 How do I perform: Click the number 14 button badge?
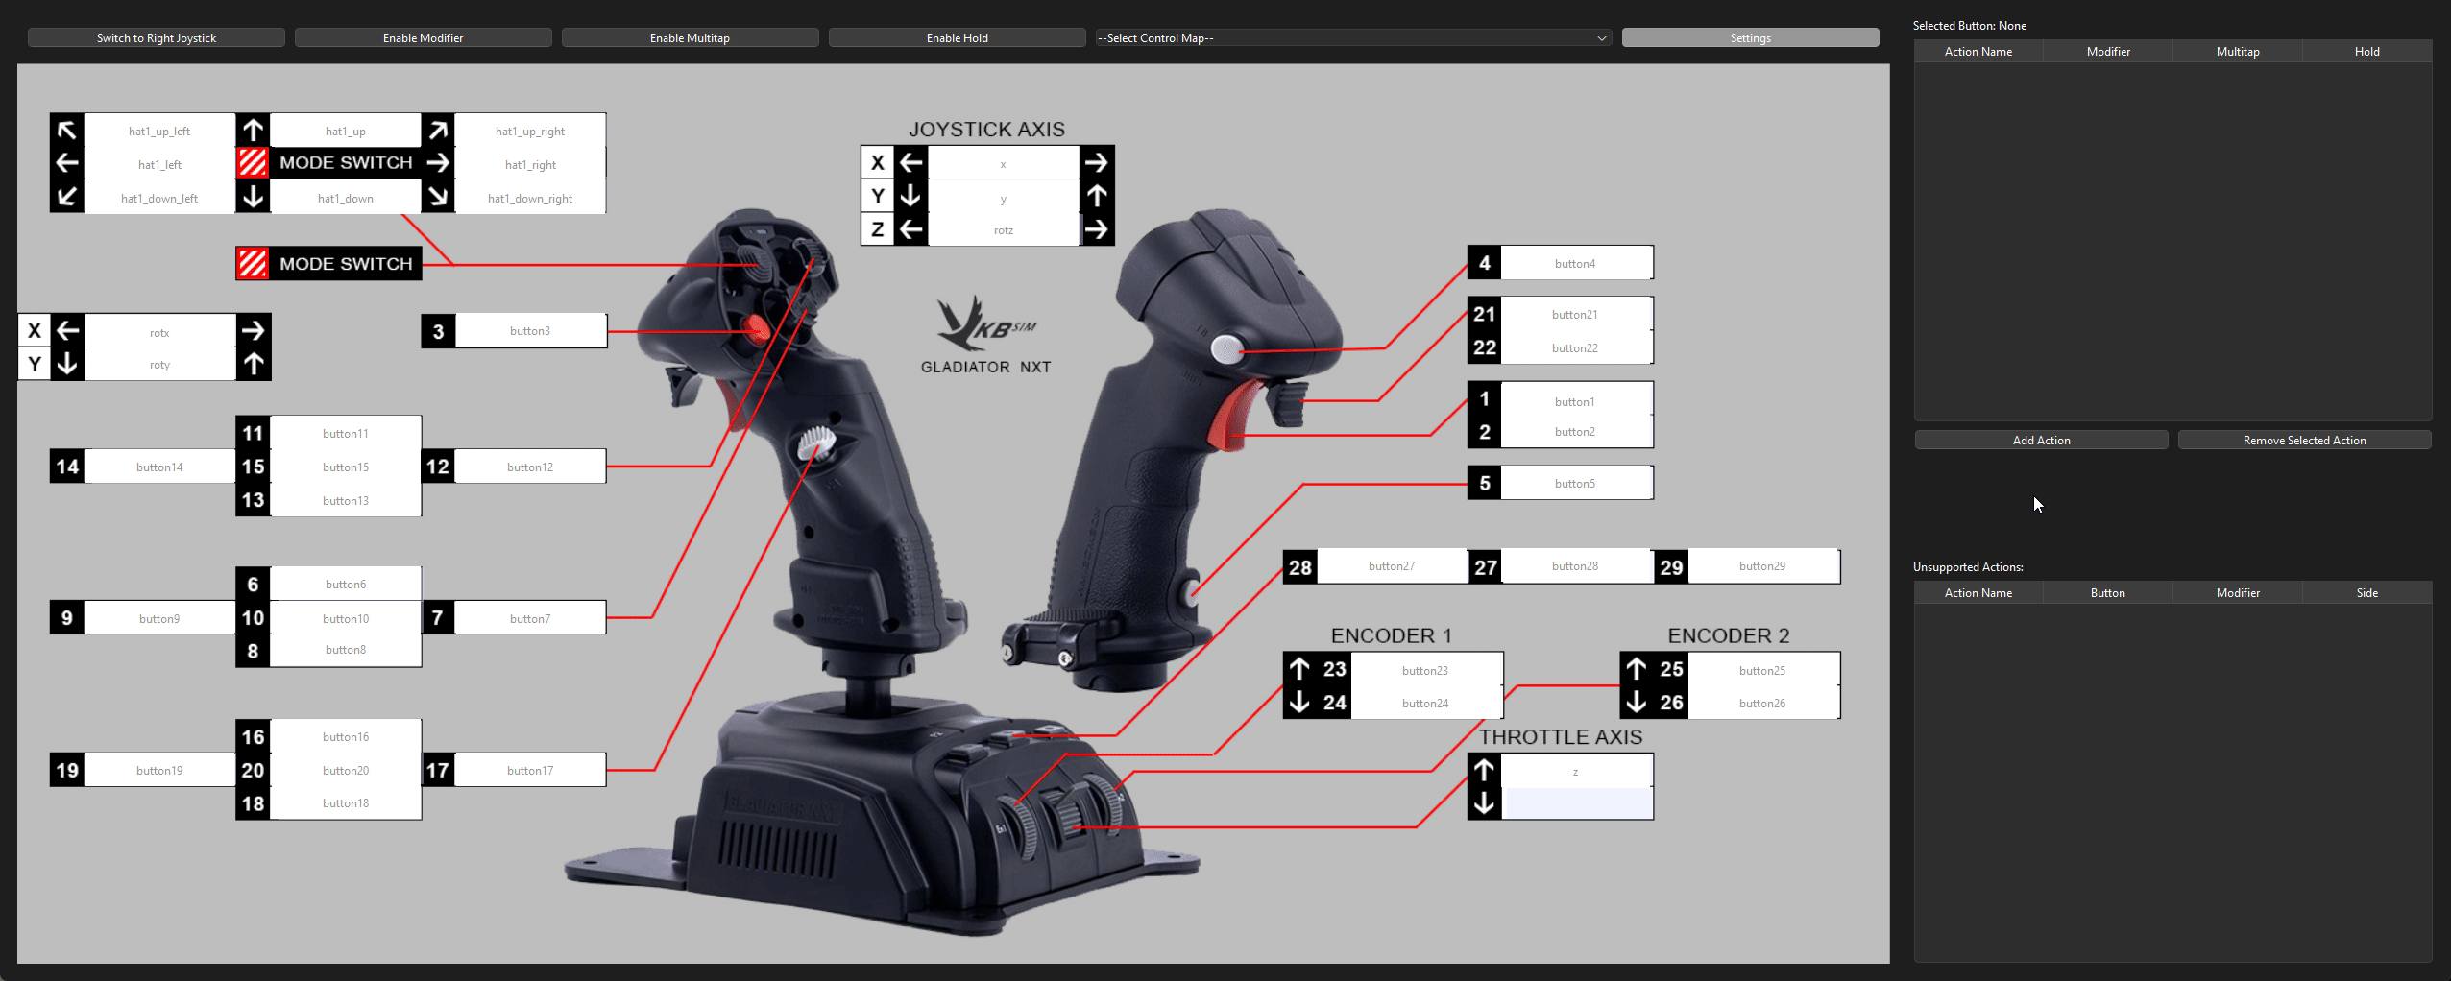pos(67,467)
